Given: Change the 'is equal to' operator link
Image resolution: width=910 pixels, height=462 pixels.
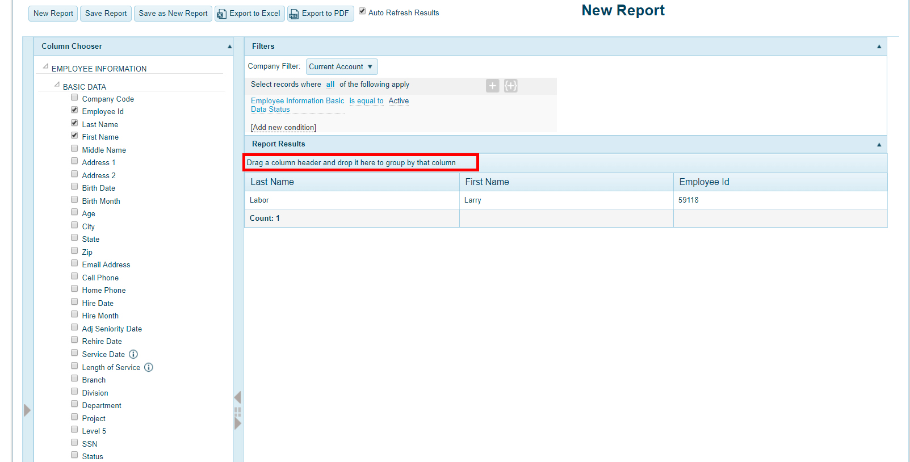Looking at the screenshot, I should [367, 101].
